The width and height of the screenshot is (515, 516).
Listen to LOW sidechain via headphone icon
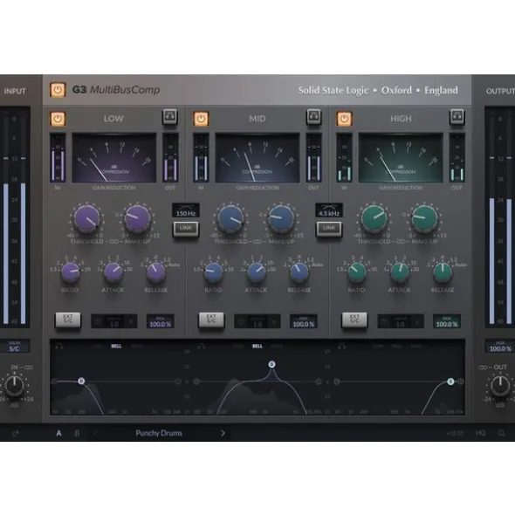coord(59,347)
